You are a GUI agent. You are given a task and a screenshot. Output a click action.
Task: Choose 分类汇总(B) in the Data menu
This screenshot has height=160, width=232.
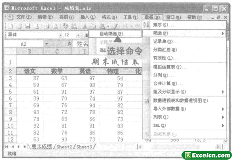184,50
